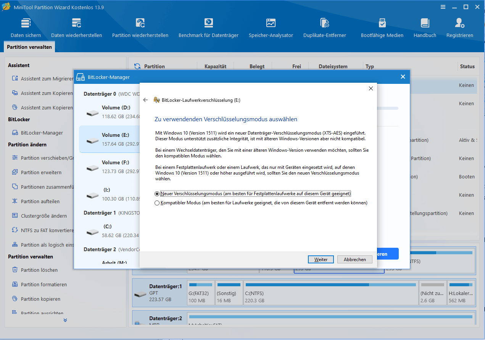Choose Partition löschen in sidebar
The height and width of the screenshot is (340, 485).
[x=39, y=270]
